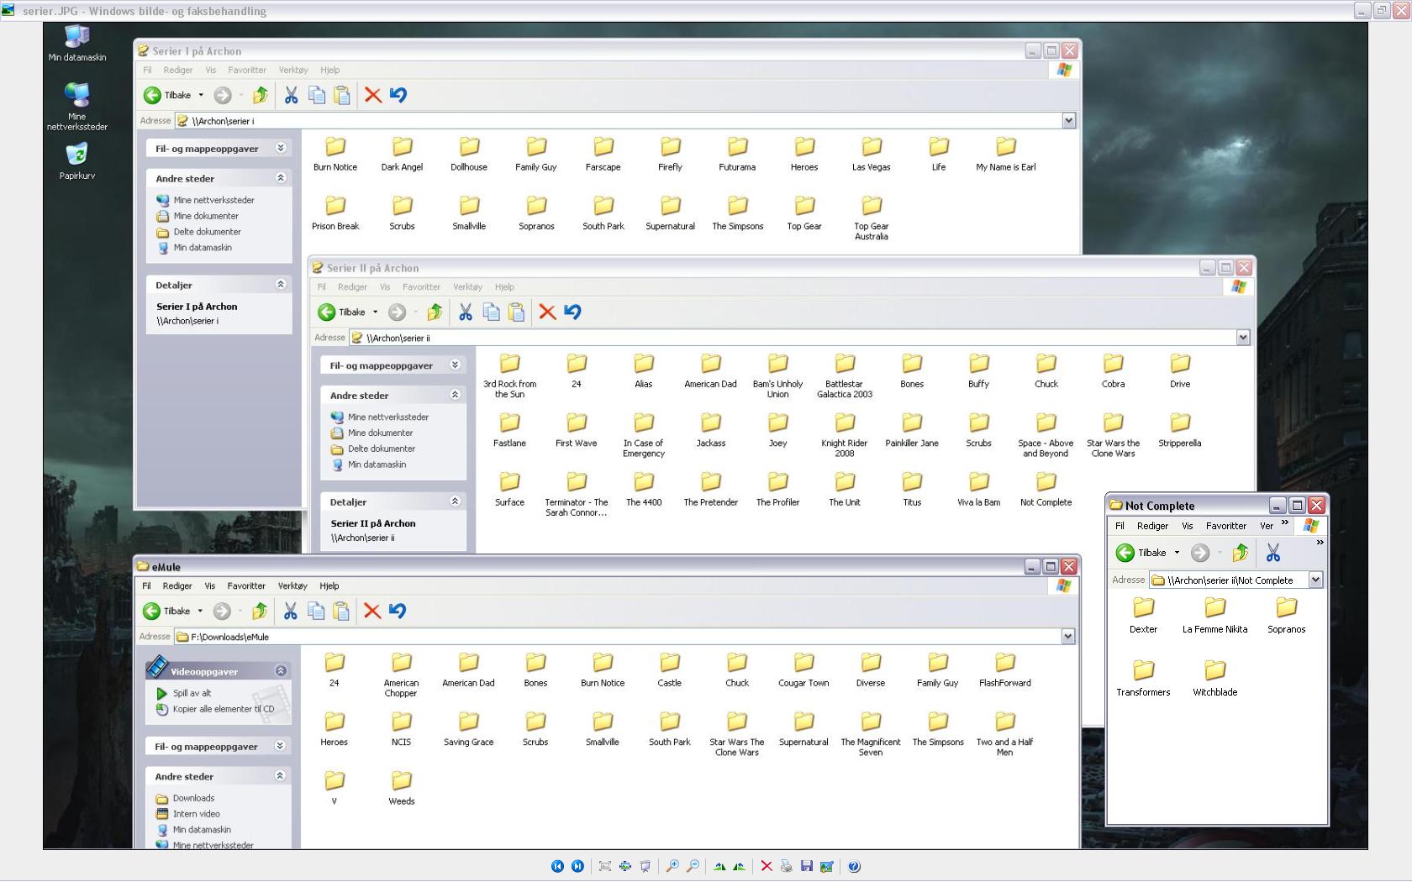
Task: Collapse Detaljer panel in Serier II sidebar
Action: click(455, 501)
